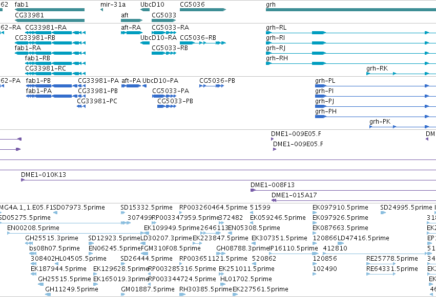This screenshot has height=297, width=436.
Task: Click the fab1-PA protein label
Action: tap(38, 91)
